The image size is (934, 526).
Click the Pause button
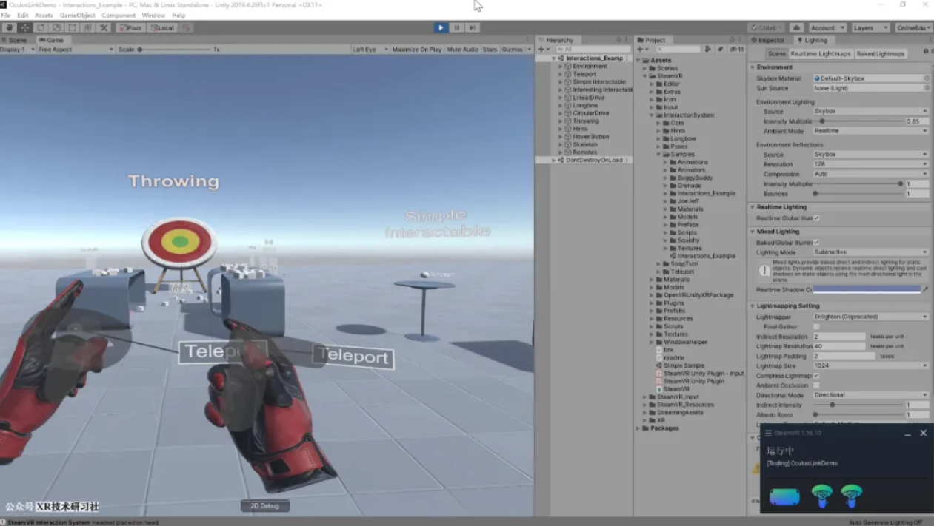point(456,28)
